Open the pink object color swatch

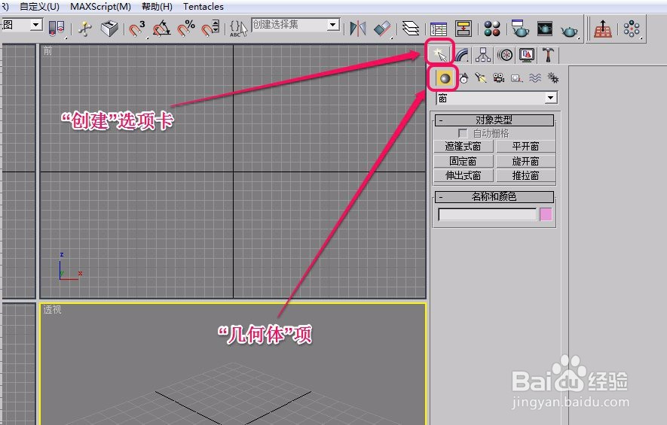coord(546,214)
